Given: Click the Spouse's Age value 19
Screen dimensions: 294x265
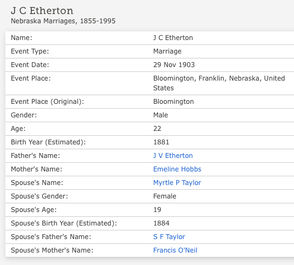Looking at the screenshot, I should pos(157,210).
